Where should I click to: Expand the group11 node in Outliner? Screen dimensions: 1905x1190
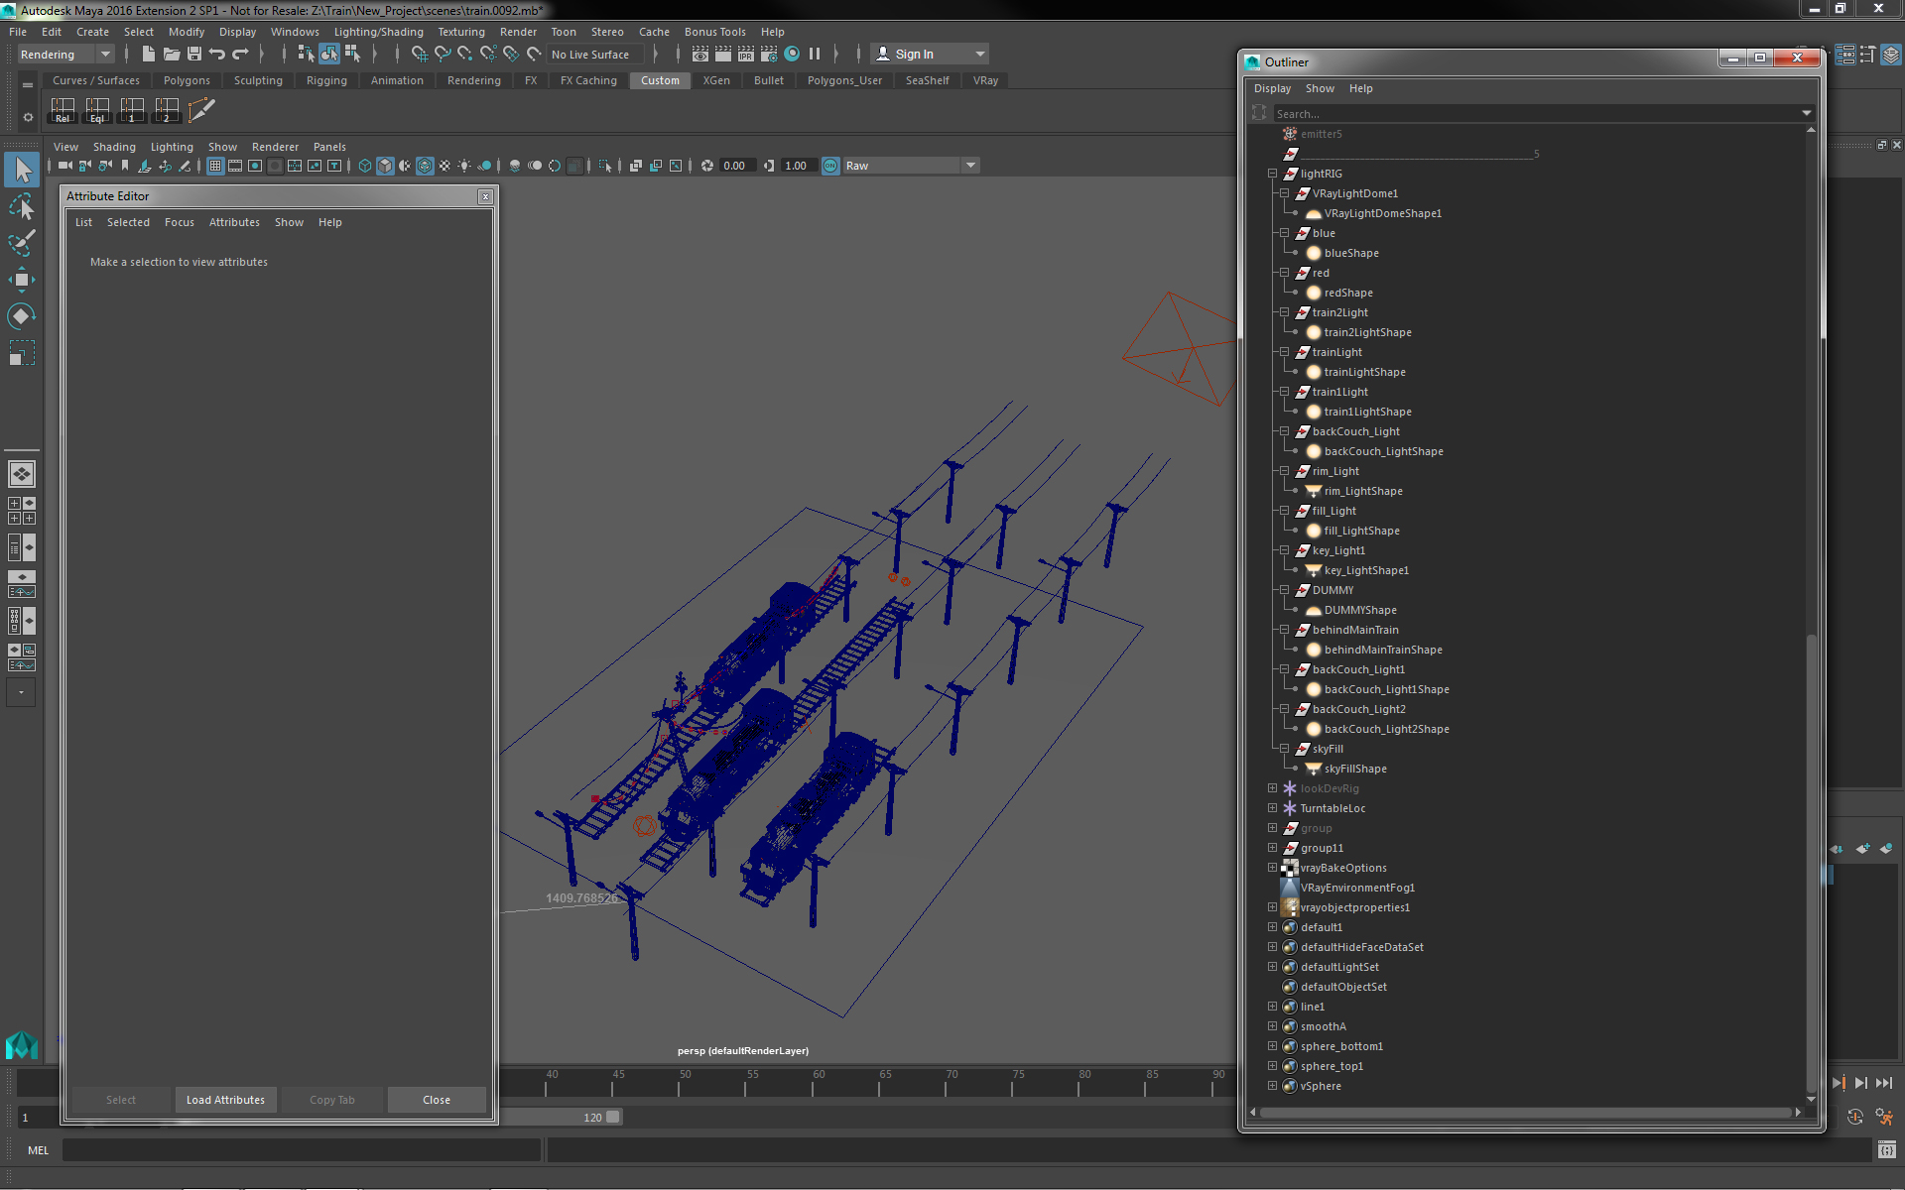click(1272, 848)
